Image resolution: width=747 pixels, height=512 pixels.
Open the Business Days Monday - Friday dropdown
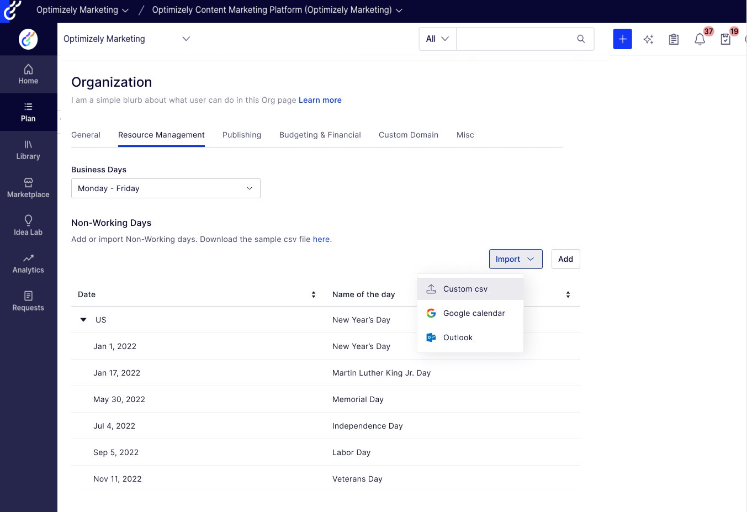(x=166, y=188)
